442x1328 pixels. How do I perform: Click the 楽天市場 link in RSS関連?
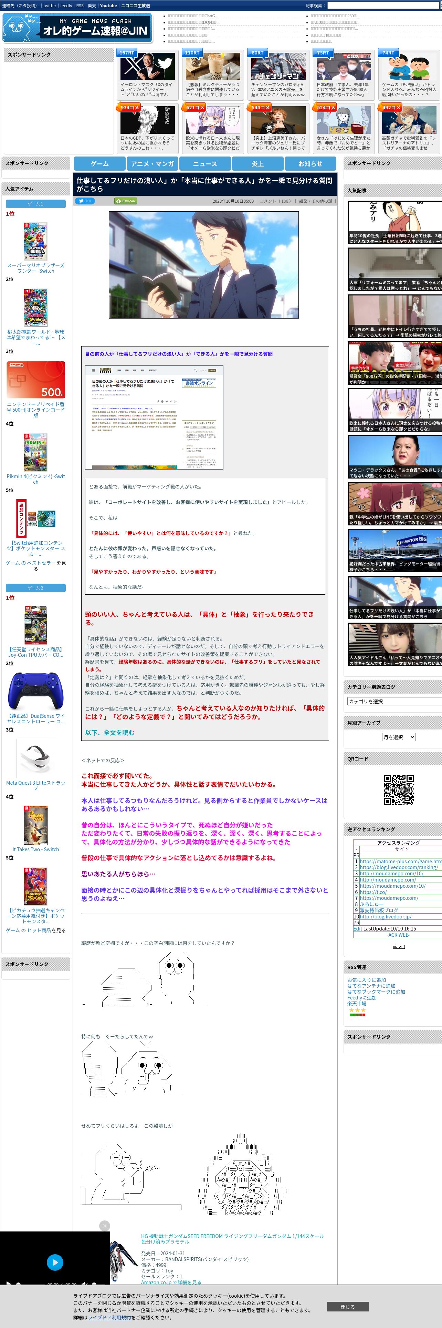(x=357, y=1003)
